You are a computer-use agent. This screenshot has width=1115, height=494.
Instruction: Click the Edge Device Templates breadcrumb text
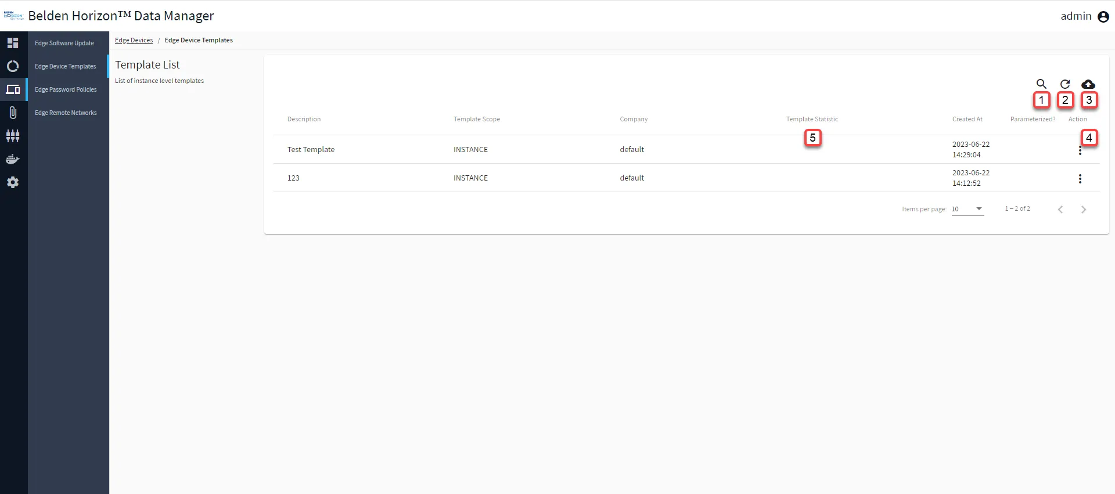pos(199,40)
